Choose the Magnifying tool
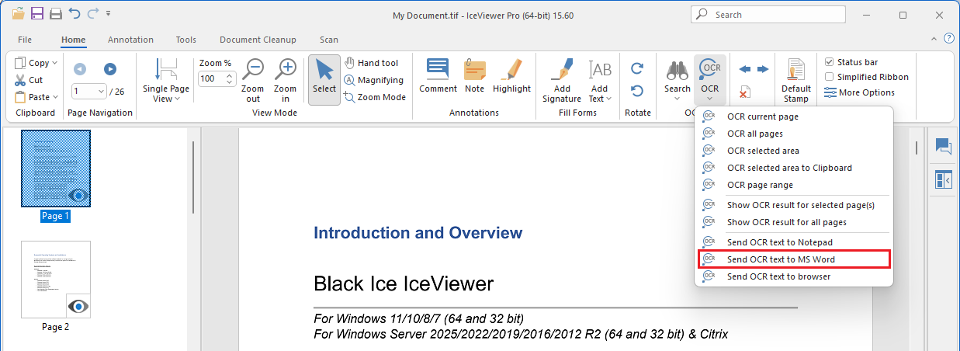Viewport: 960px width, 351px height. [x=374, y=80]
